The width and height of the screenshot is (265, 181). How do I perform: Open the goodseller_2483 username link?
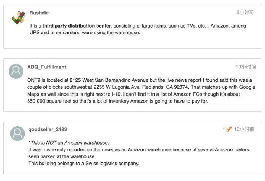tap(48, 129)
